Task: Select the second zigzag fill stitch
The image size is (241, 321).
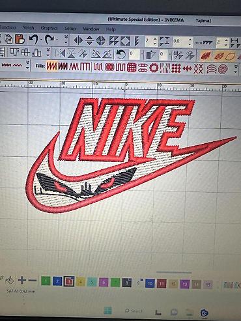Action: tap(63, 66)
